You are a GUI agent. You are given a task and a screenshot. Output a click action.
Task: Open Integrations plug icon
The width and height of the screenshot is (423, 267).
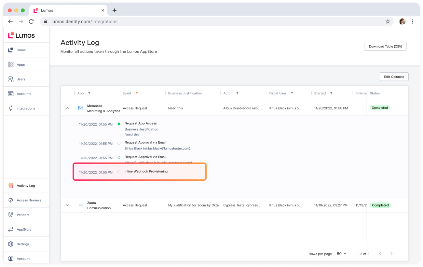point(11,108)
